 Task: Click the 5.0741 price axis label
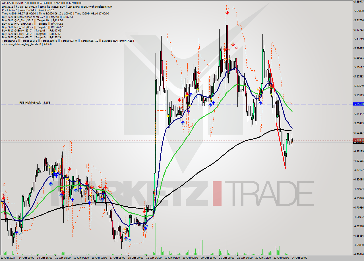coord(359,123)
